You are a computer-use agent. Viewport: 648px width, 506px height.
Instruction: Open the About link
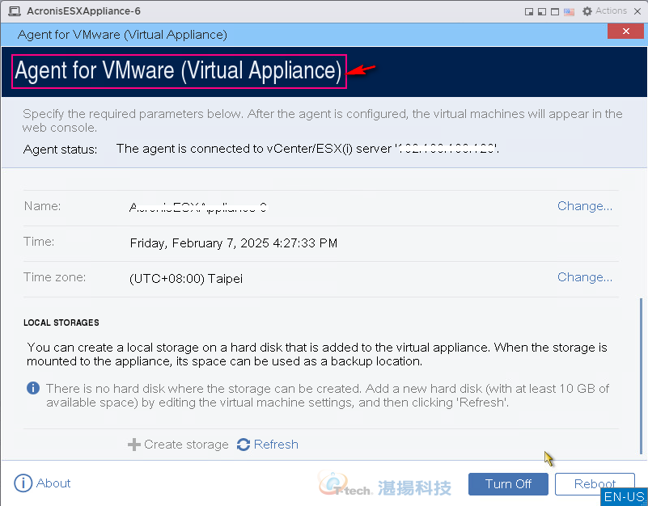pos(42,483)
